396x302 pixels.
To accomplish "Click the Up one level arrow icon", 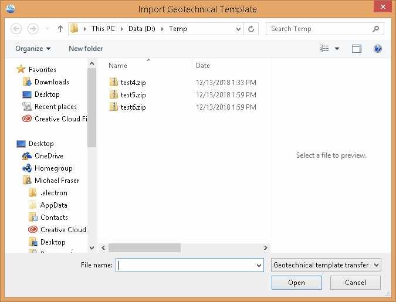I will pos(60,29).
